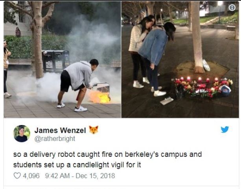241x189 pixels.
Task: Click the tree trunk in vigil photo
Action: point(197,37)
